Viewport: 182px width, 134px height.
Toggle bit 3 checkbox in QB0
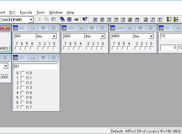(x=88, y=48)
